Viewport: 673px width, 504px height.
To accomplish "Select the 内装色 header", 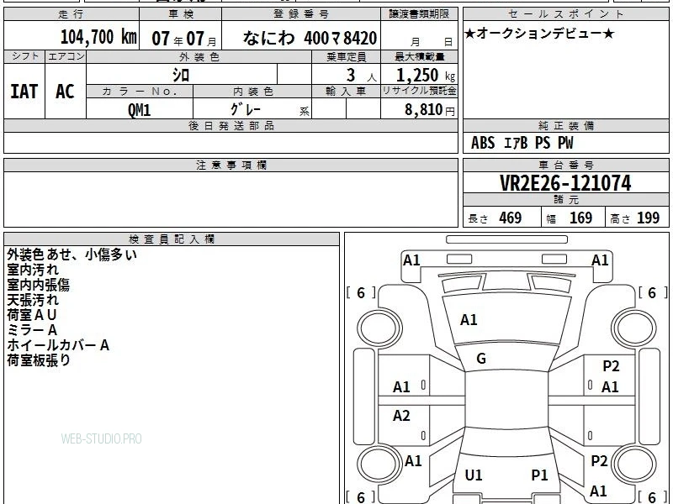I will click(252, 92).
